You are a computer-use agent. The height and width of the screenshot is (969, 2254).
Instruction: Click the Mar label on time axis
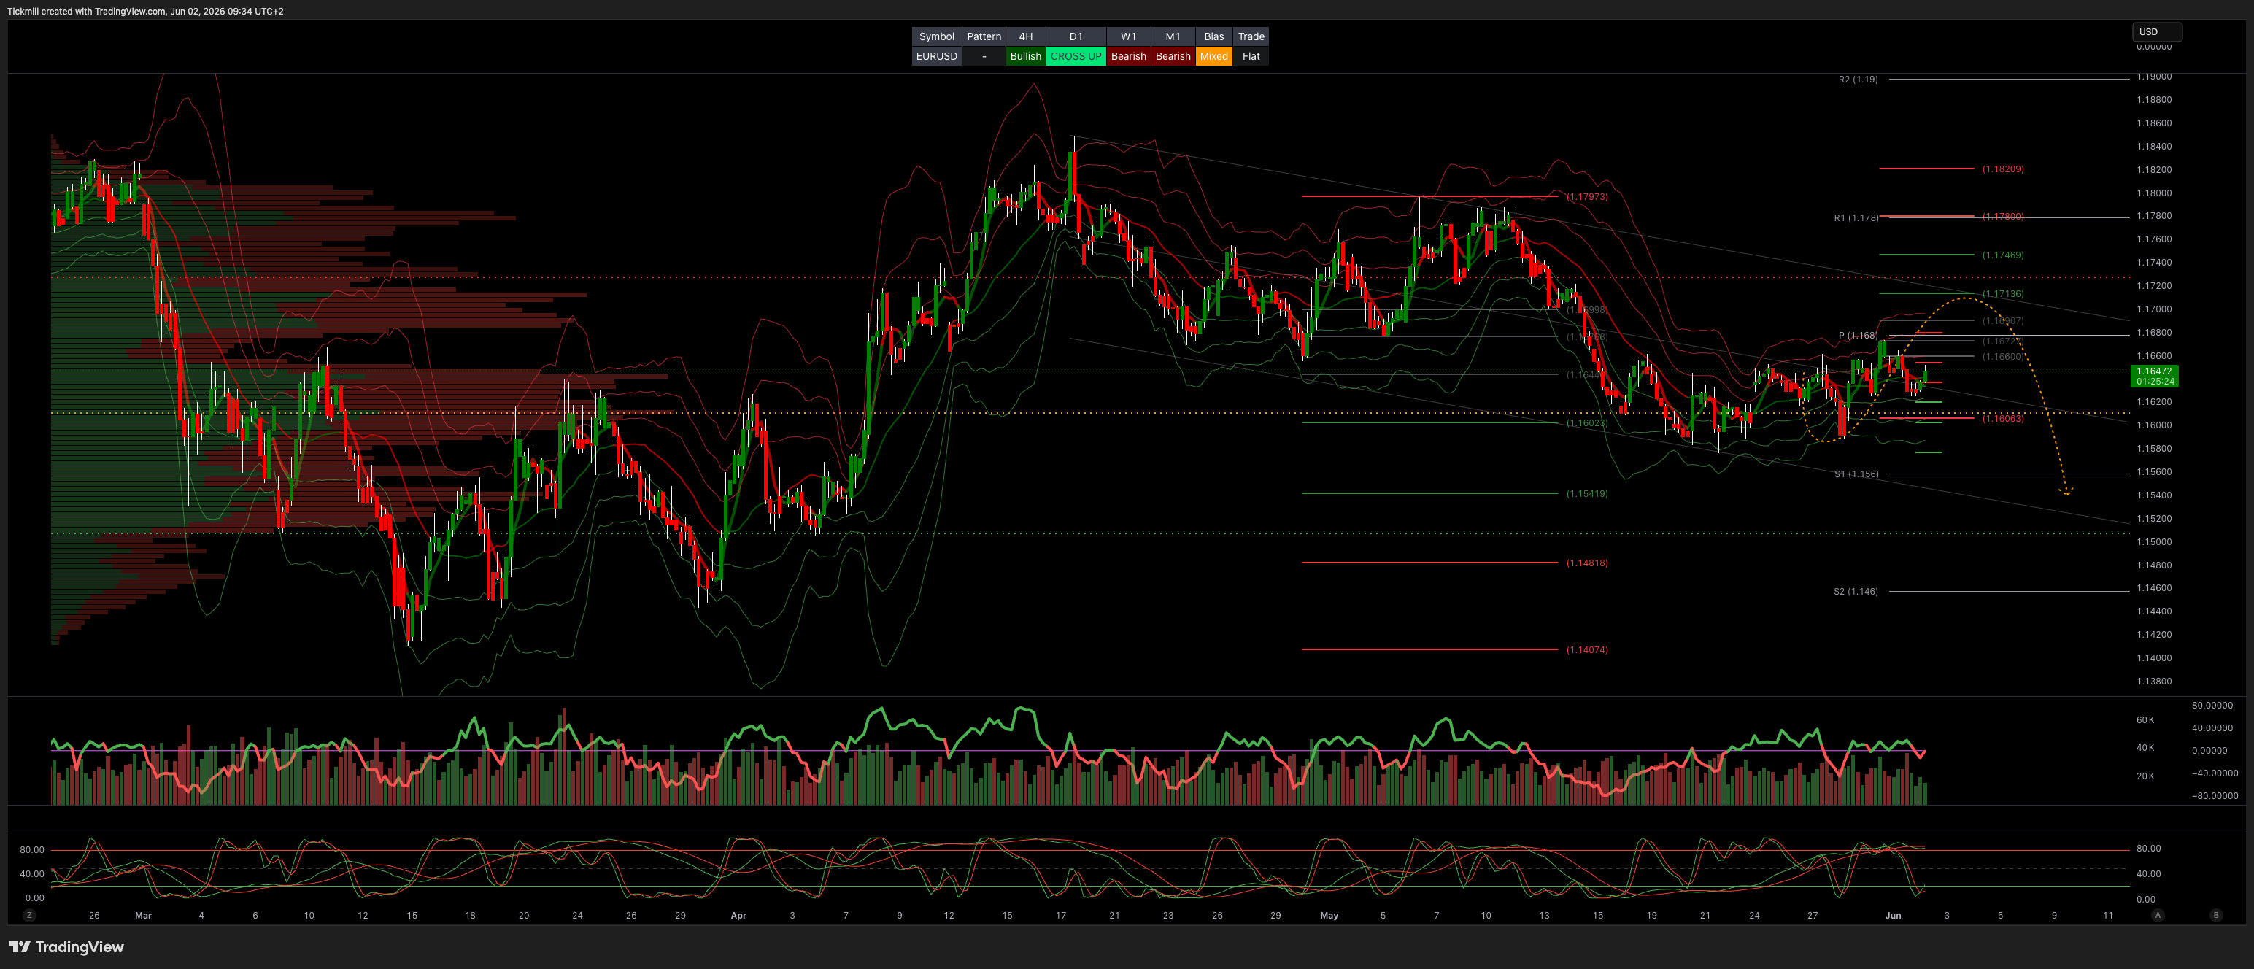(144, 916)
